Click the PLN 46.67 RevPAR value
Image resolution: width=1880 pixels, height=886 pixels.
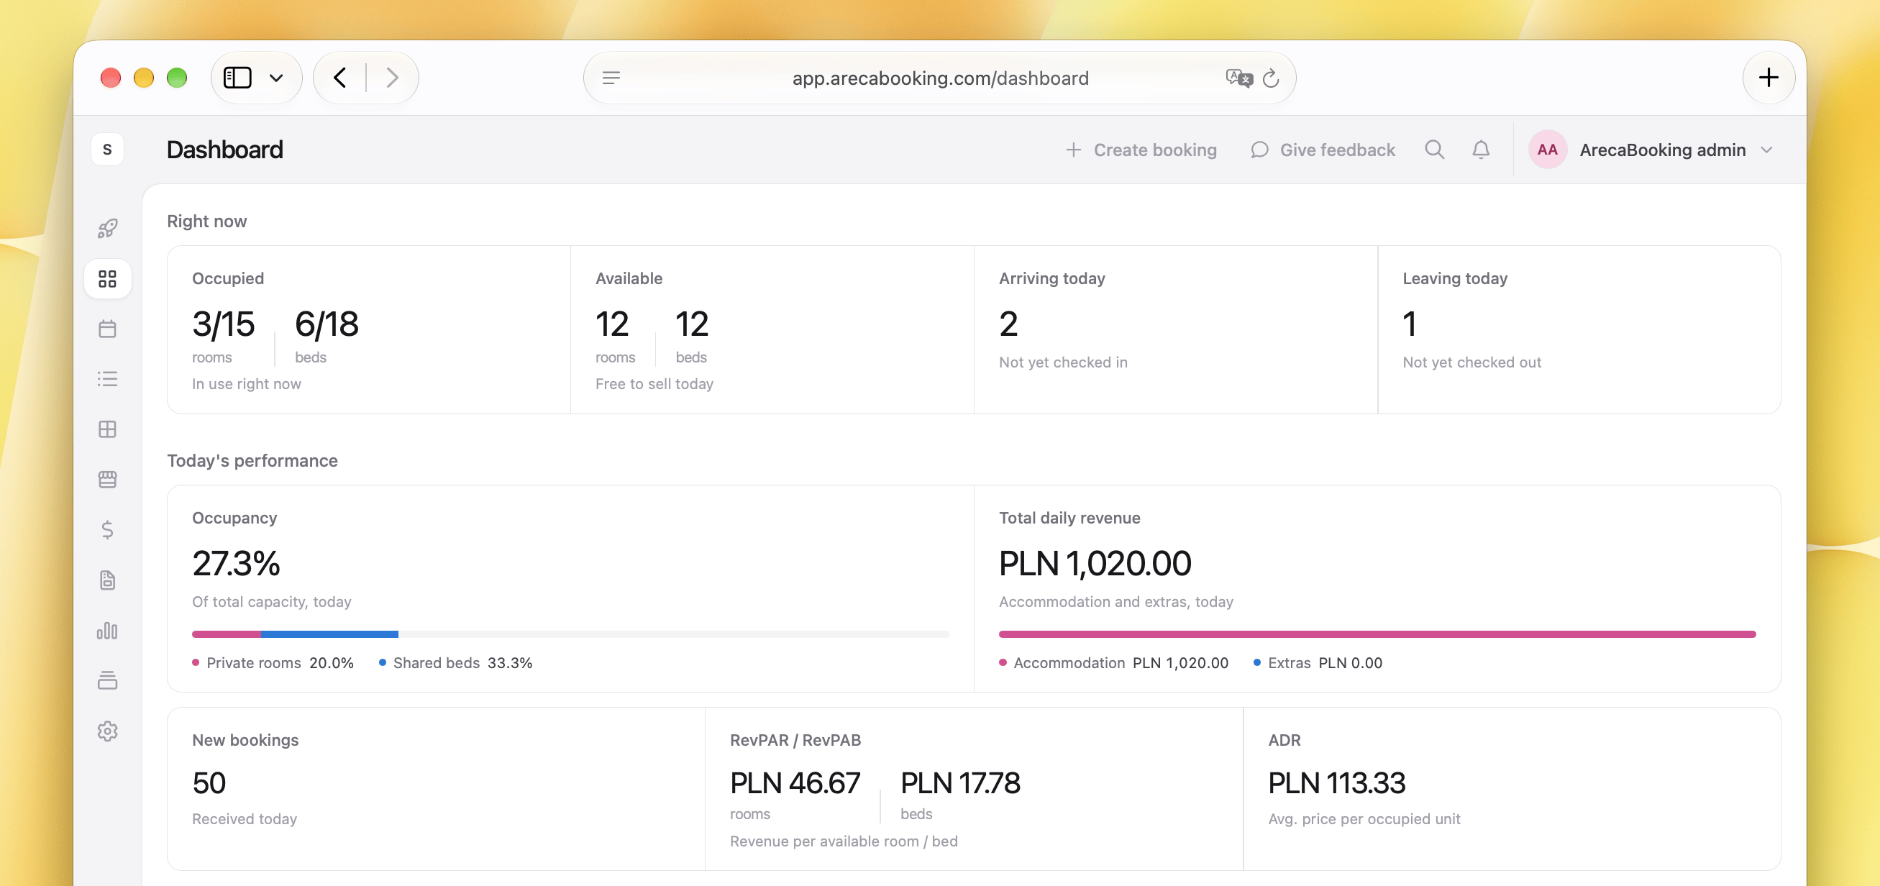coord(795,782)
